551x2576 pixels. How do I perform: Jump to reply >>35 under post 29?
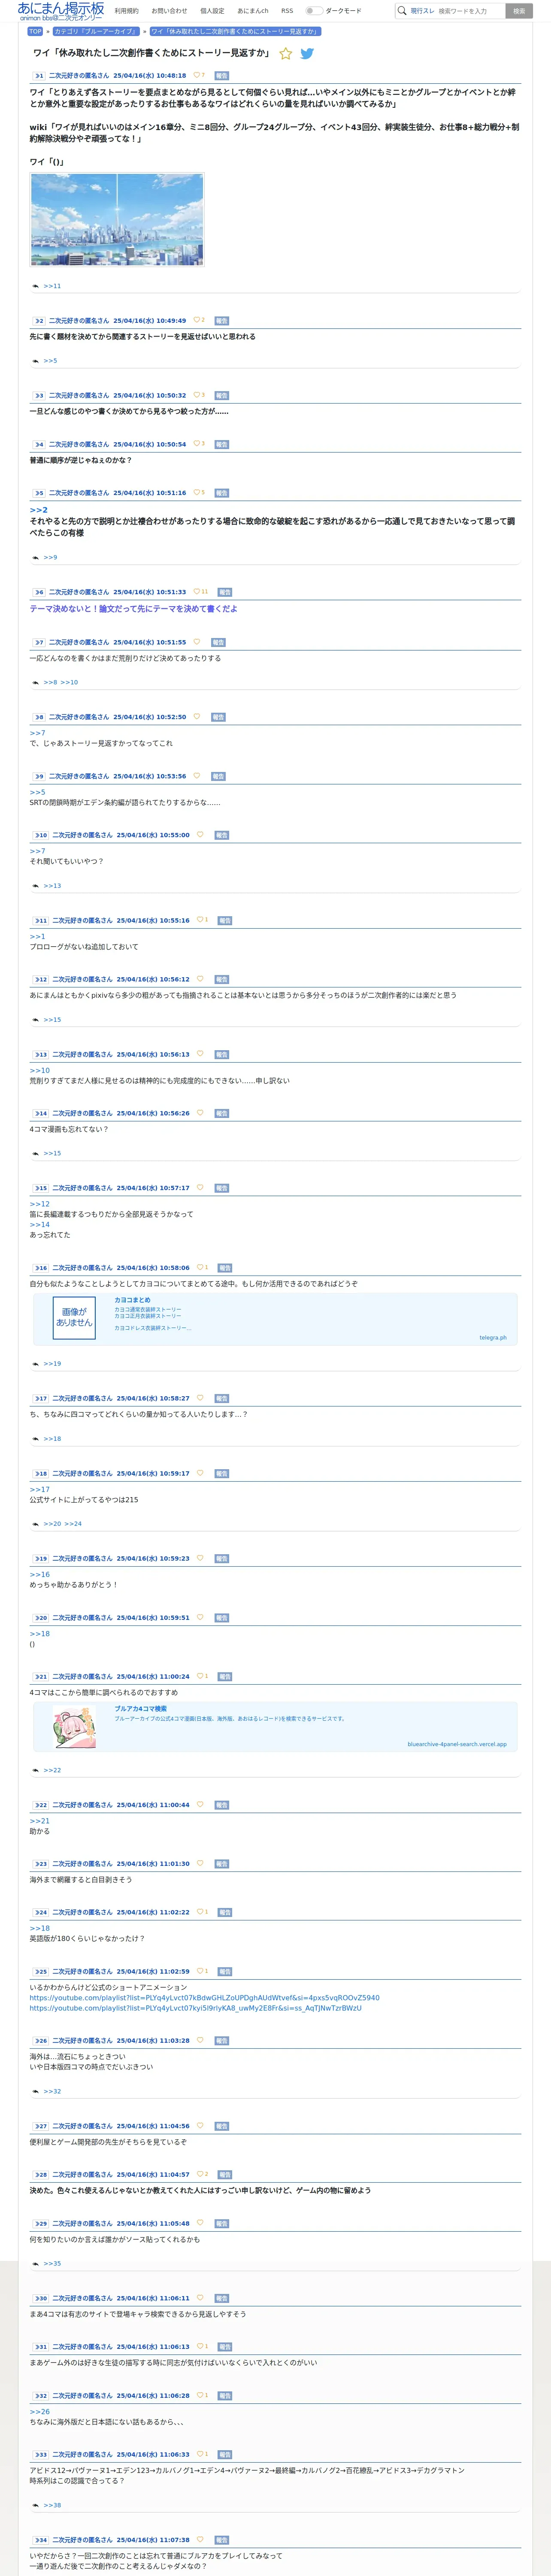[52, 2263]
